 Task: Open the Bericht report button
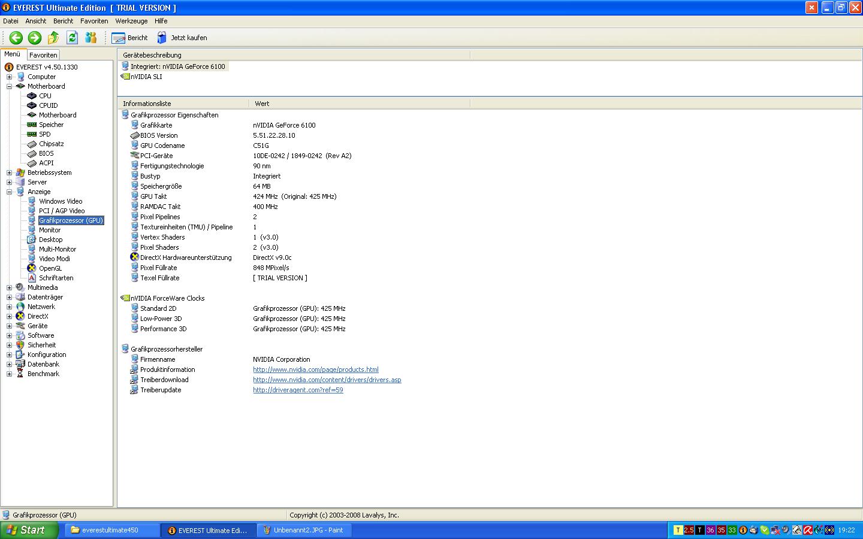pyautogui.click(x=129, y=38)
